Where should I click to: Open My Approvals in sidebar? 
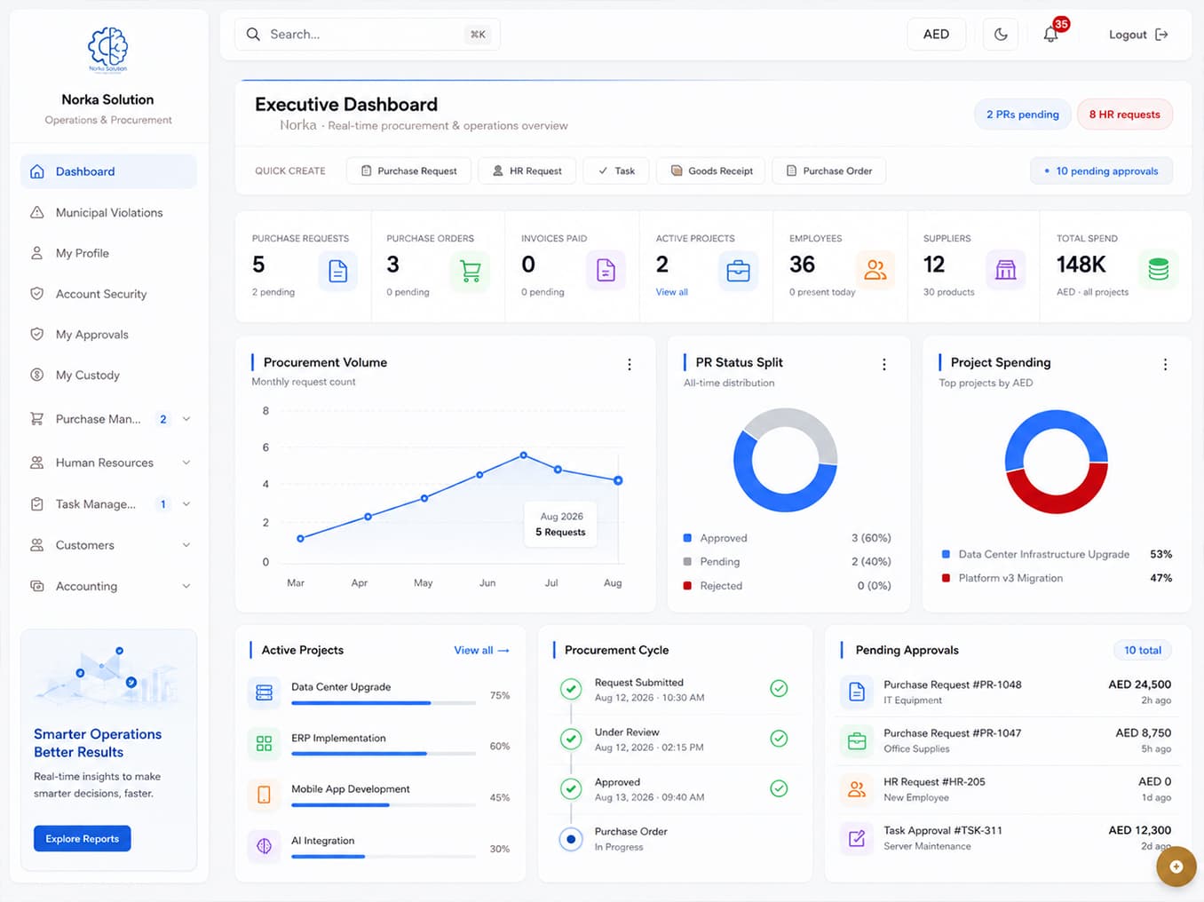point(108,335)
